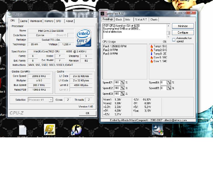Click the Rated FSB value 1066.6 MHz
This screenshot has width=213, height=170.
[39, 90]
